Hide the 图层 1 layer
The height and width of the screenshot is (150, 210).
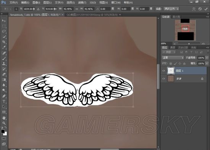pyautogui.click(x=163, y=71)
